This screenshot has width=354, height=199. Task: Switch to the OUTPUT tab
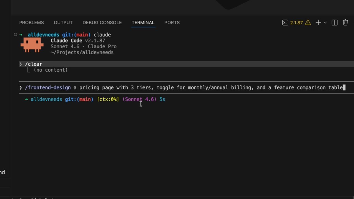[63, 23]
